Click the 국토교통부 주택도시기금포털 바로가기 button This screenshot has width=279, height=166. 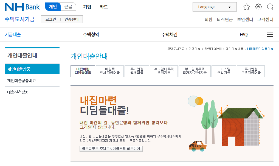point(111,149)
